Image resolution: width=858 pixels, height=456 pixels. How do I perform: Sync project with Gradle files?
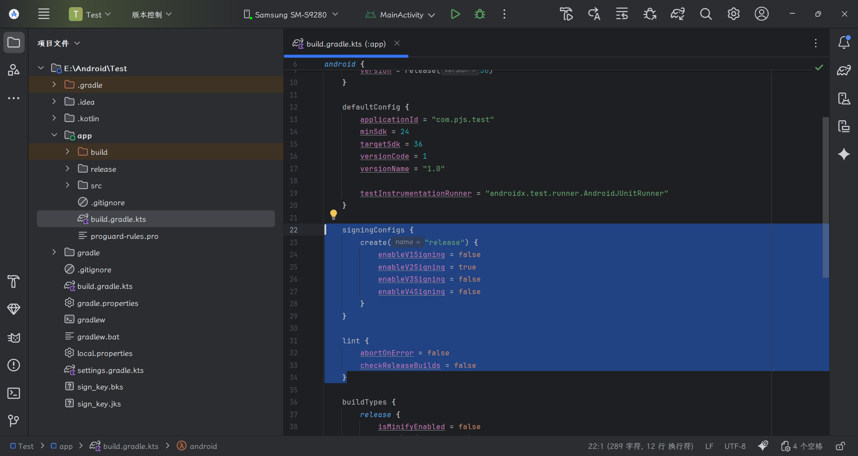pyautogui.click(x=677, y=14)
